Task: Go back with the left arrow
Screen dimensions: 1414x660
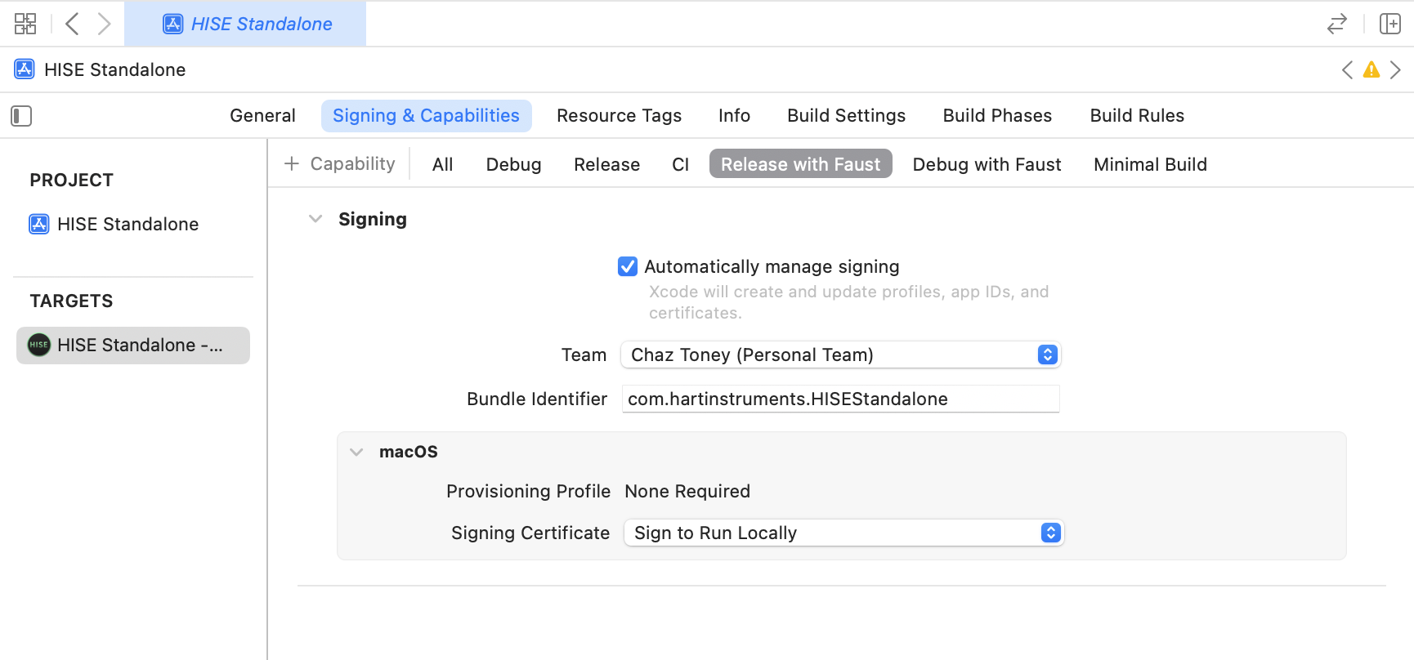Action: pyautogui.click(x=72, y=24)
